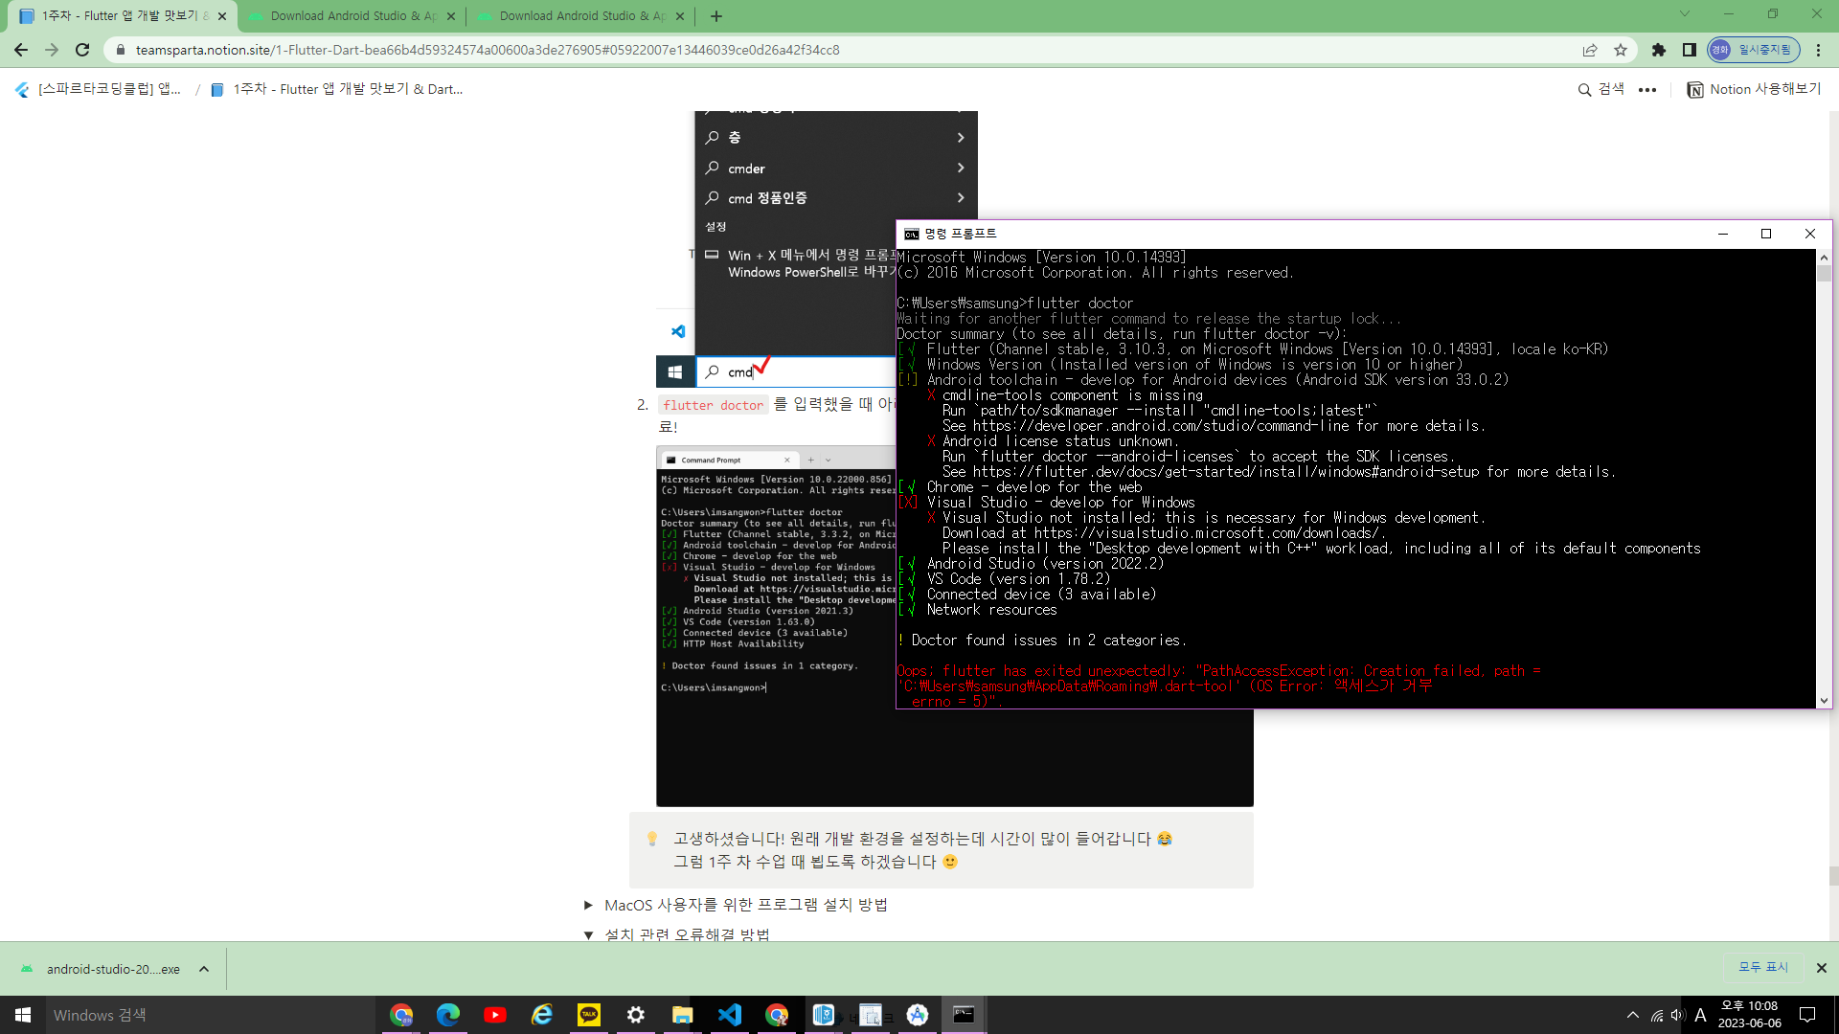Close the 1주차 - Flutter browser tab

222,16
